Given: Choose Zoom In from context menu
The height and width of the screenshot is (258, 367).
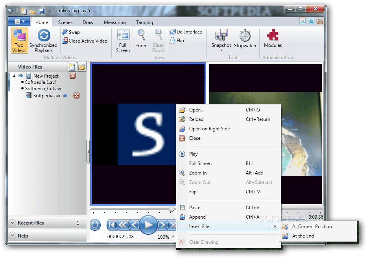Looking at the screenshot, I should click(229, 173).
